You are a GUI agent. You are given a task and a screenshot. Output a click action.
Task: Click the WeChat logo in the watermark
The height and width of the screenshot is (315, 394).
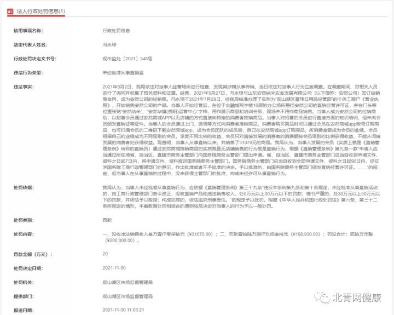(322, 297)
